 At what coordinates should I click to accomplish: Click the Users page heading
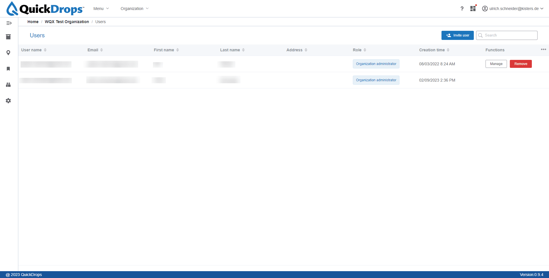point(37,35)
